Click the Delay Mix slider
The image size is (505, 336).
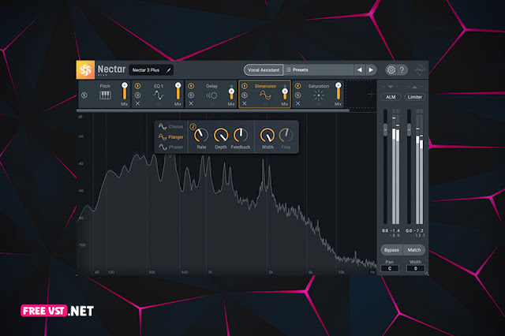tap(231, 93)
